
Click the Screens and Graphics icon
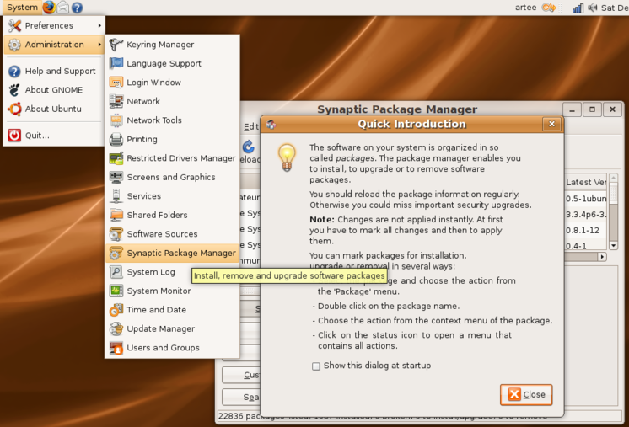[116, 177]
